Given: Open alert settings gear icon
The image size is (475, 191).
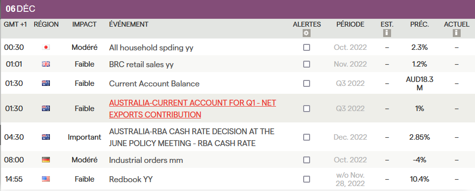Looking at the screenshot, I should [x=307, y=33].
